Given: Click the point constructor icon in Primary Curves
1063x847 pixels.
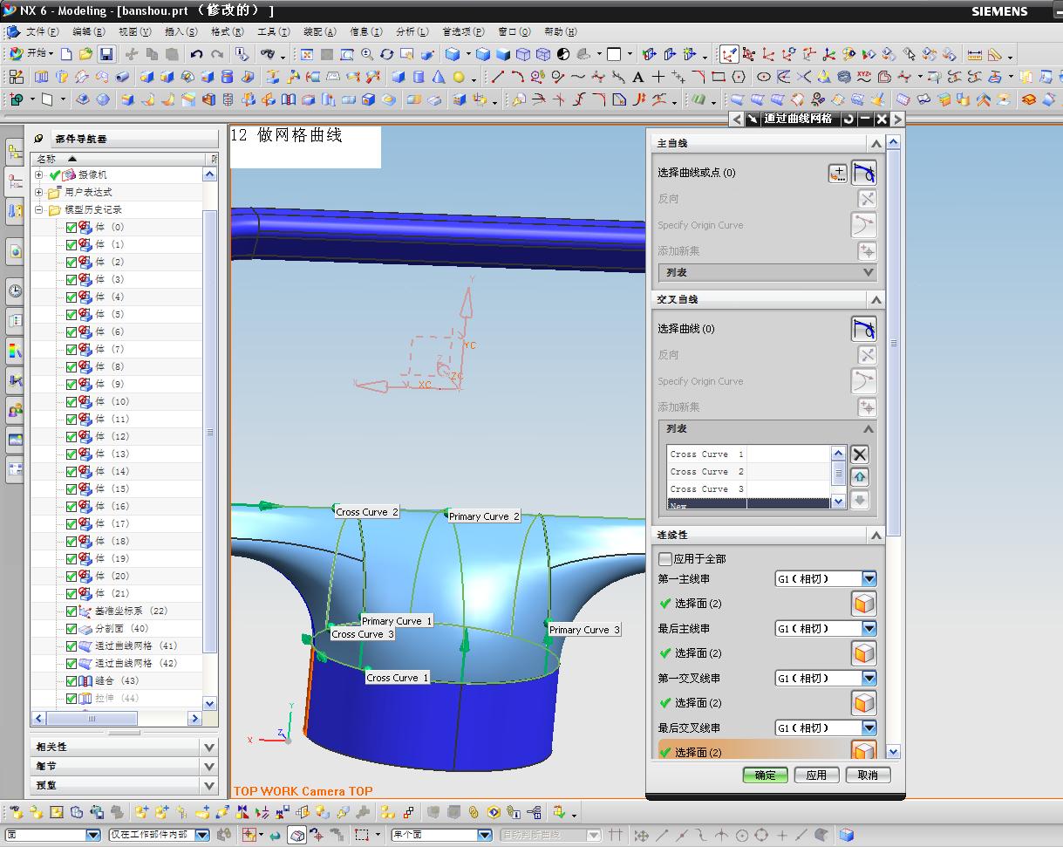Looking at the screenshot, I should (x=837, y=173).
